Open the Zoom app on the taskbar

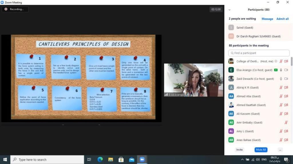coord(142,159)
